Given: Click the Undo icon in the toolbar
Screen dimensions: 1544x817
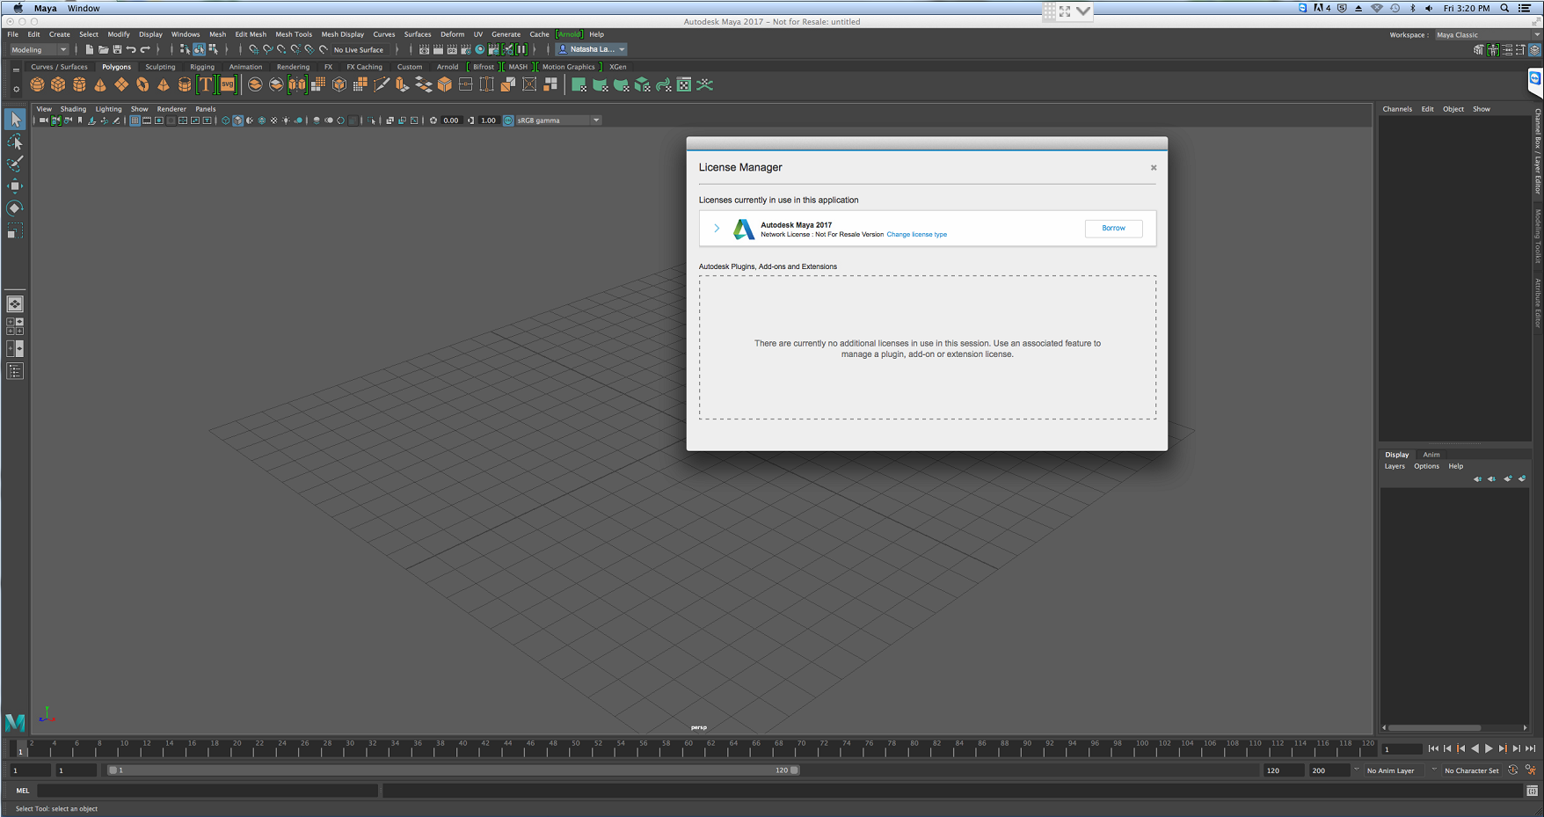Looking at the screenshot, I should [132, 49].
